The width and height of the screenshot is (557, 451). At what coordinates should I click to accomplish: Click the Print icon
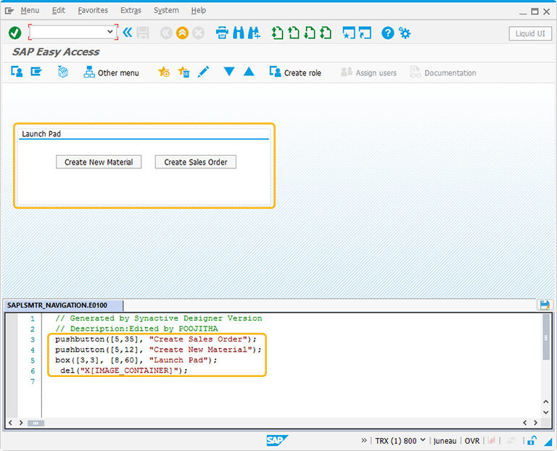point(222,33)
